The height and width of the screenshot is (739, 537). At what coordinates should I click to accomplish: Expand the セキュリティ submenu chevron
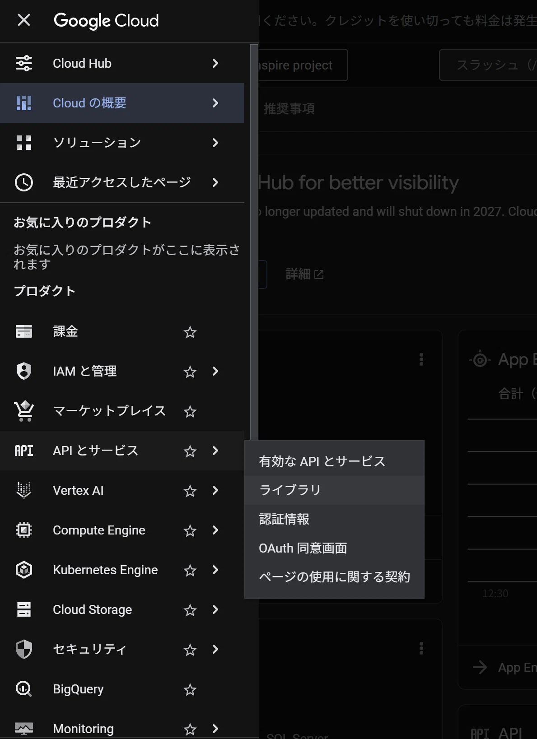(215, 649)
